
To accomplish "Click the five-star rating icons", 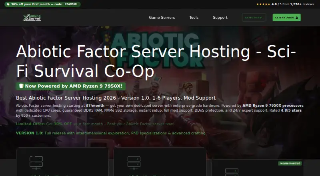I will click(x=263, y=4).
